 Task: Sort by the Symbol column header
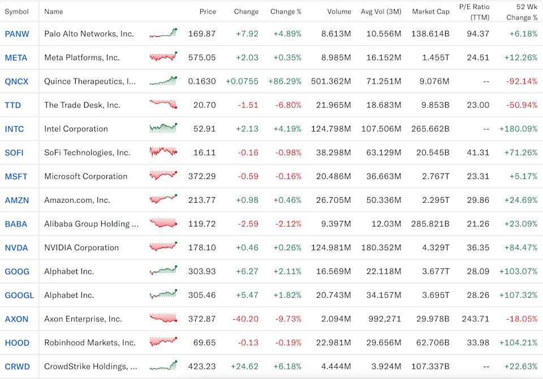click(16, 11)
